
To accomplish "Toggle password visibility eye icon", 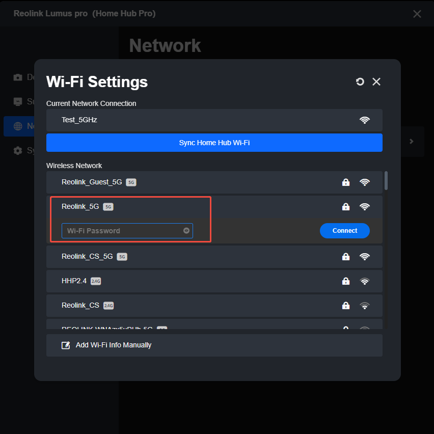I will (x=186, y=231).
